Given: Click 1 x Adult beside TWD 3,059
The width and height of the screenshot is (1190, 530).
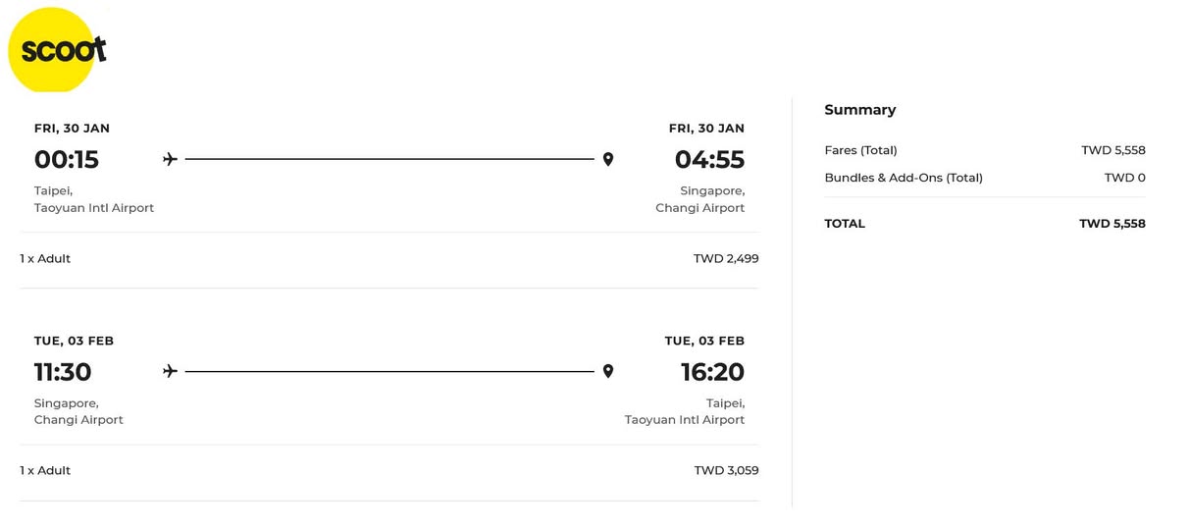Looking at the screenshot, I should pyautogui.click(x=45, y=471).
